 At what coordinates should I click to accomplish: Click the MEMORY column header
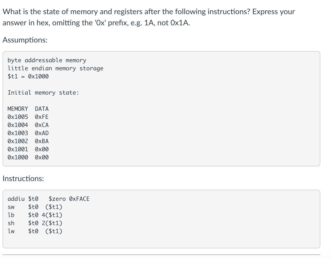tap(18, 109)
